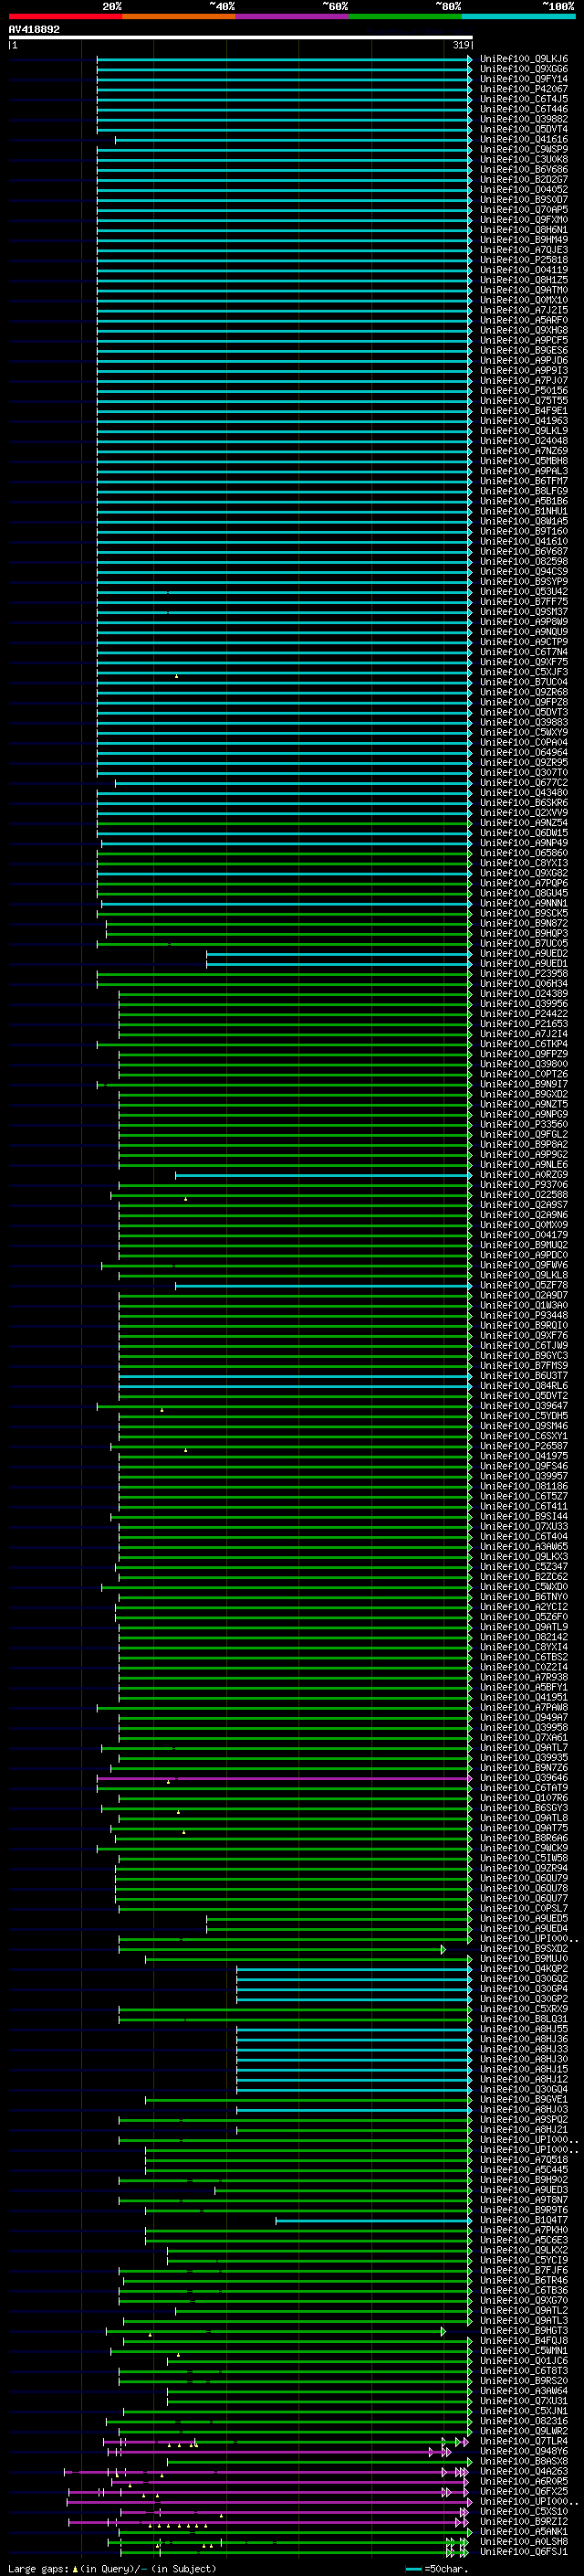Screen dimensions: 584x2576
Task: Select the UniRef100_A0LSH8 entry
Action: coord(524,2542)
